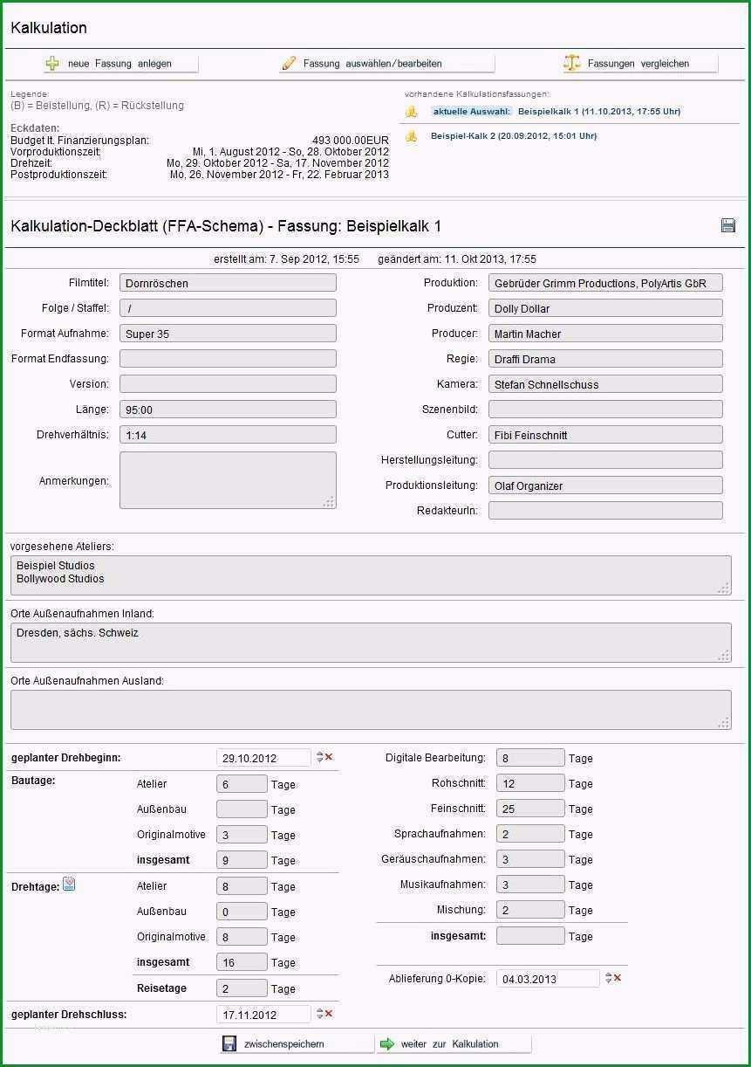The width and height of the screenshot is (751, 1067).
Task: Click the Drehtage Außenbau field showing 0
Action: tap(242, 912)
